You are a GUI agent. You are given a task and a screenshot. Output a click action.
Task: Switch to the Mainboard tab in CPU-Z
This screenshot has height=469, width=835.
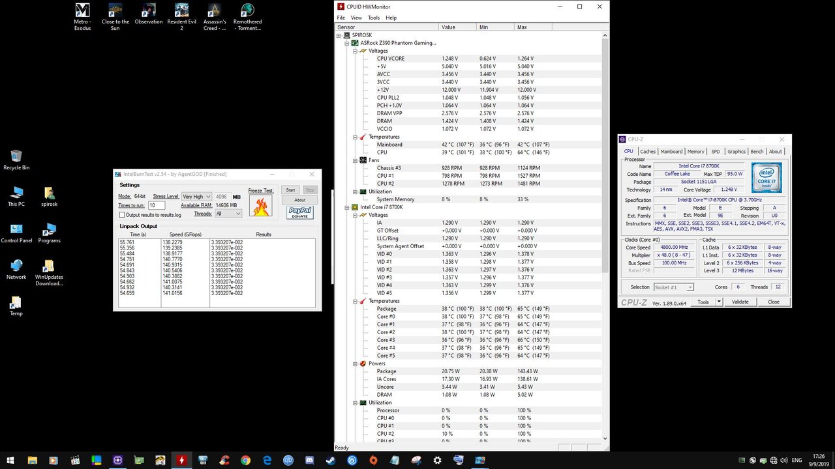click(671, 151)
